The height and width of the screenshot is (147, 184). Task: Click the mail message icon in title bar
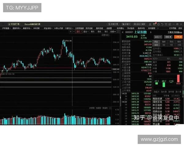pyautogui.click(x=154, y=24)
